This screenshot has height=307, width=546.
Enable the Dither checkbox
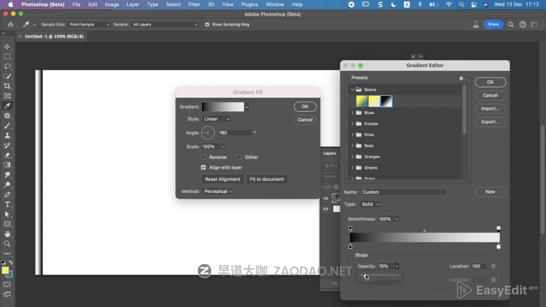pyautogui.click(x=239, y=157)
